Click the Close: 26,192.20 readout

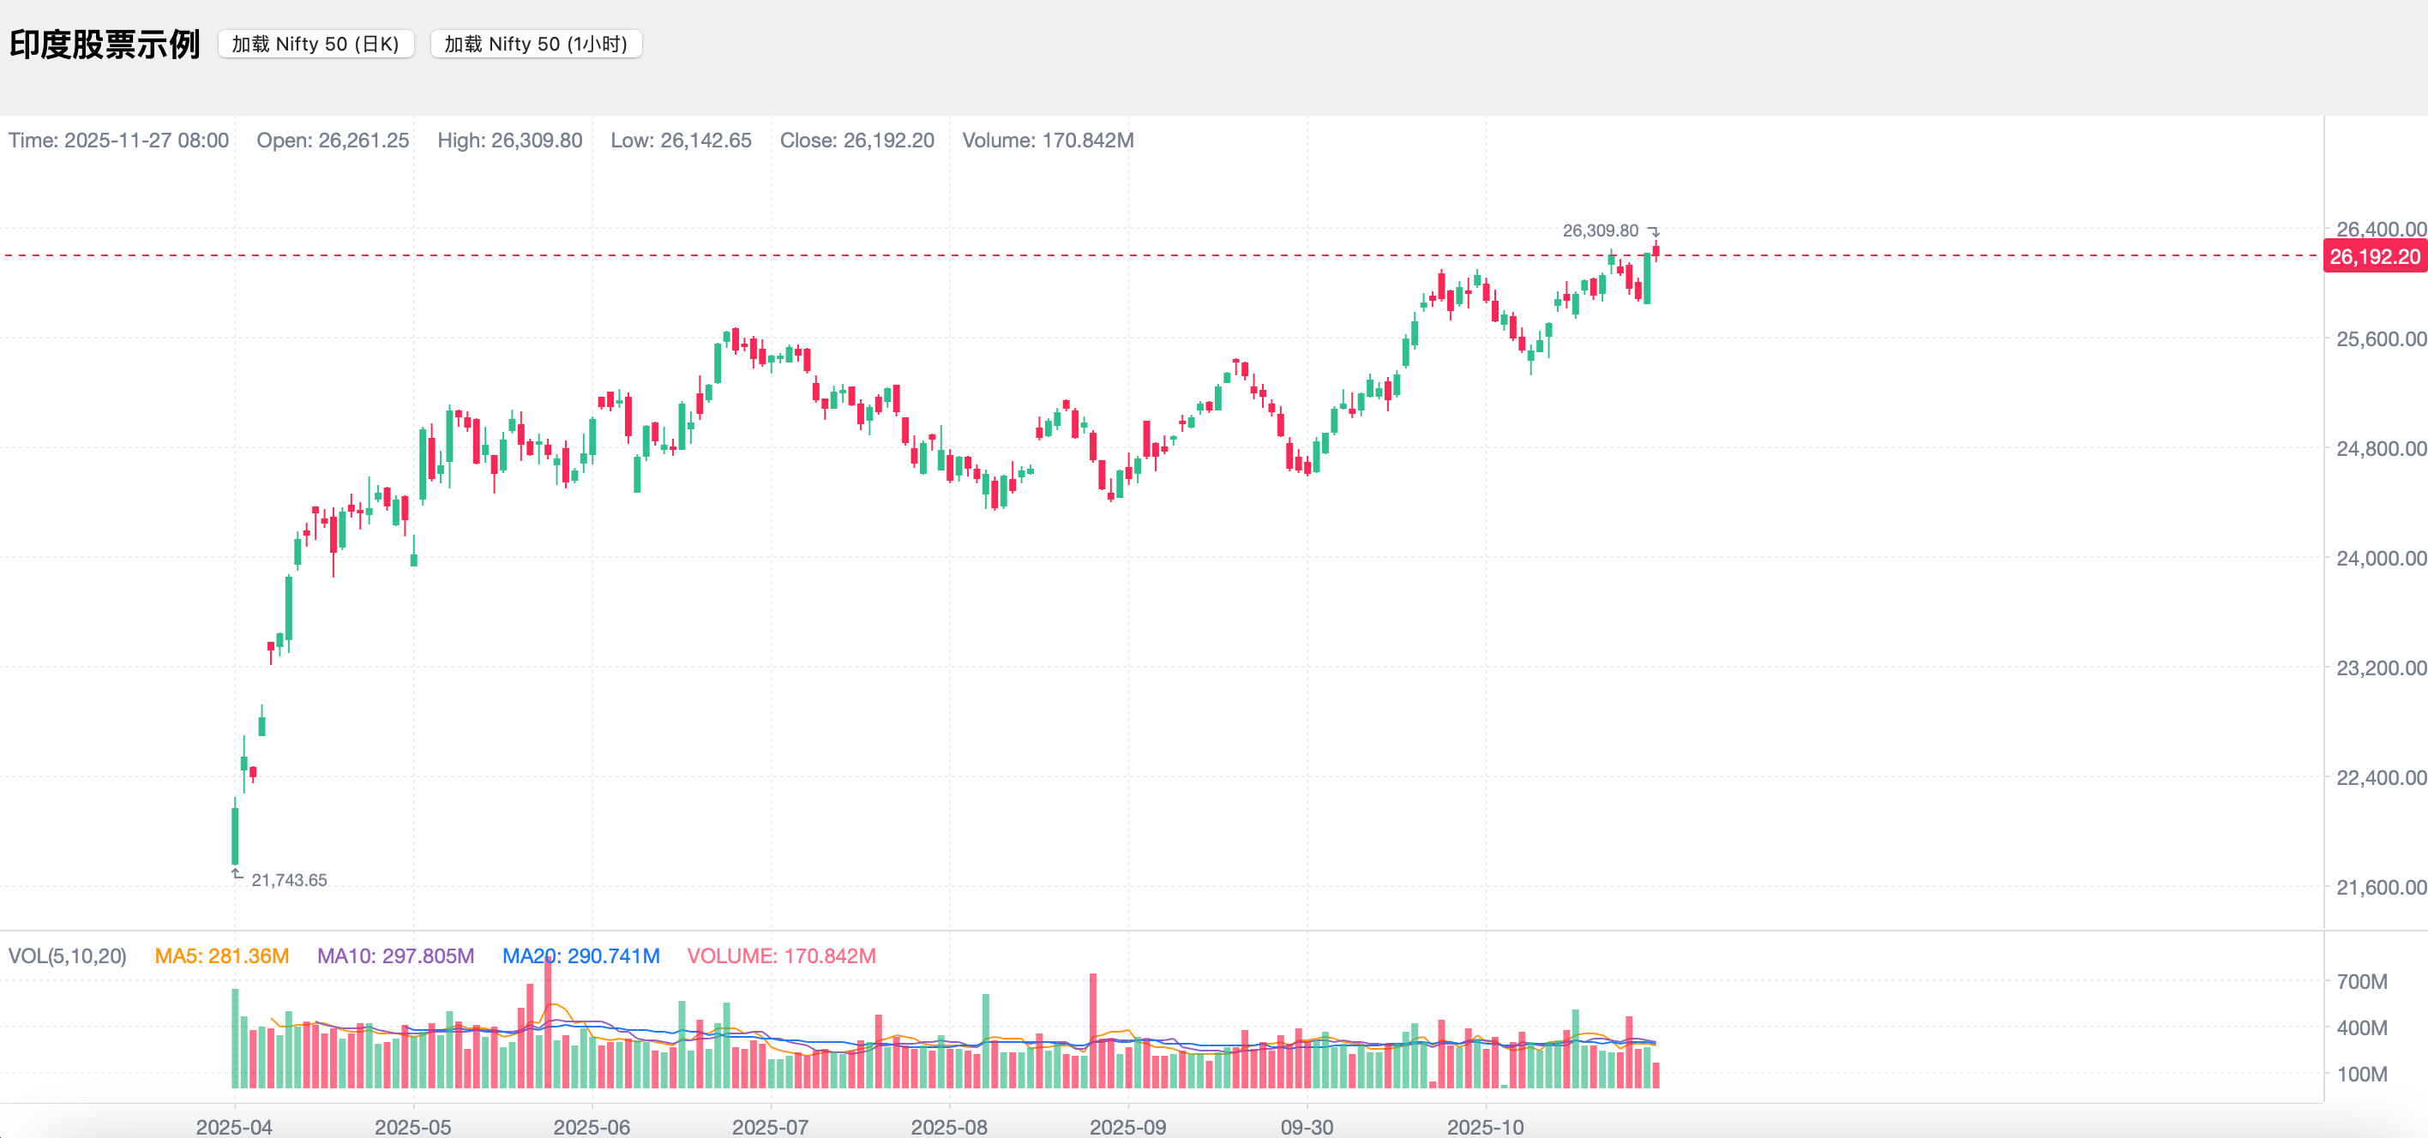coord(856,141)
